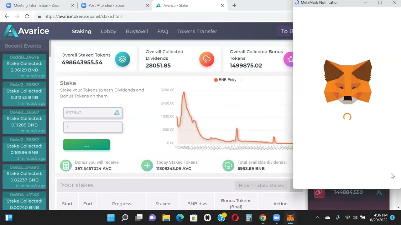Image resolution: width=401 pixels, height=225 pixels.
Task: Click the green plus icon beside Today Staked Tokens
Action: click(147, 166)
